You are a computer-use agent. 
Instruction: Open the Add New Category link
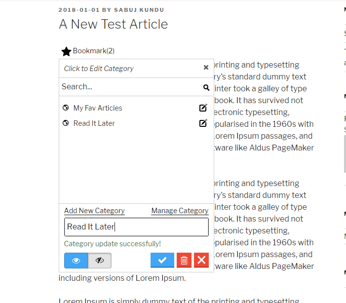(94, 211)
